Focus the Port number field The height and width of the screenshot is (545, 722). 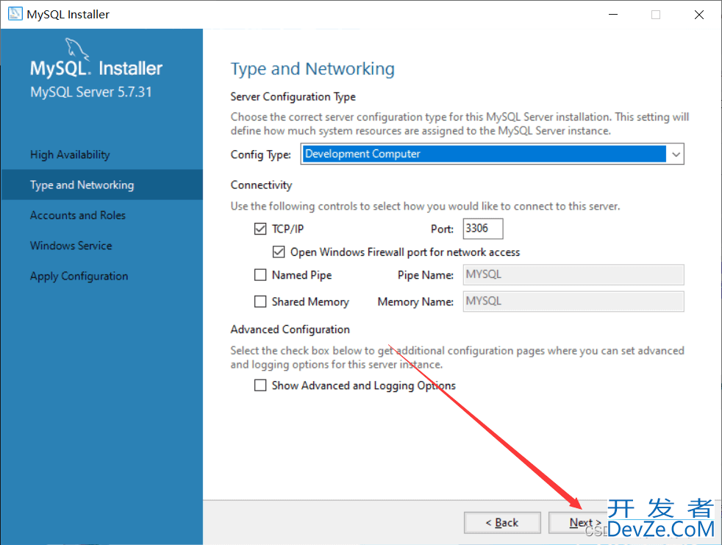tap(483, 229)
